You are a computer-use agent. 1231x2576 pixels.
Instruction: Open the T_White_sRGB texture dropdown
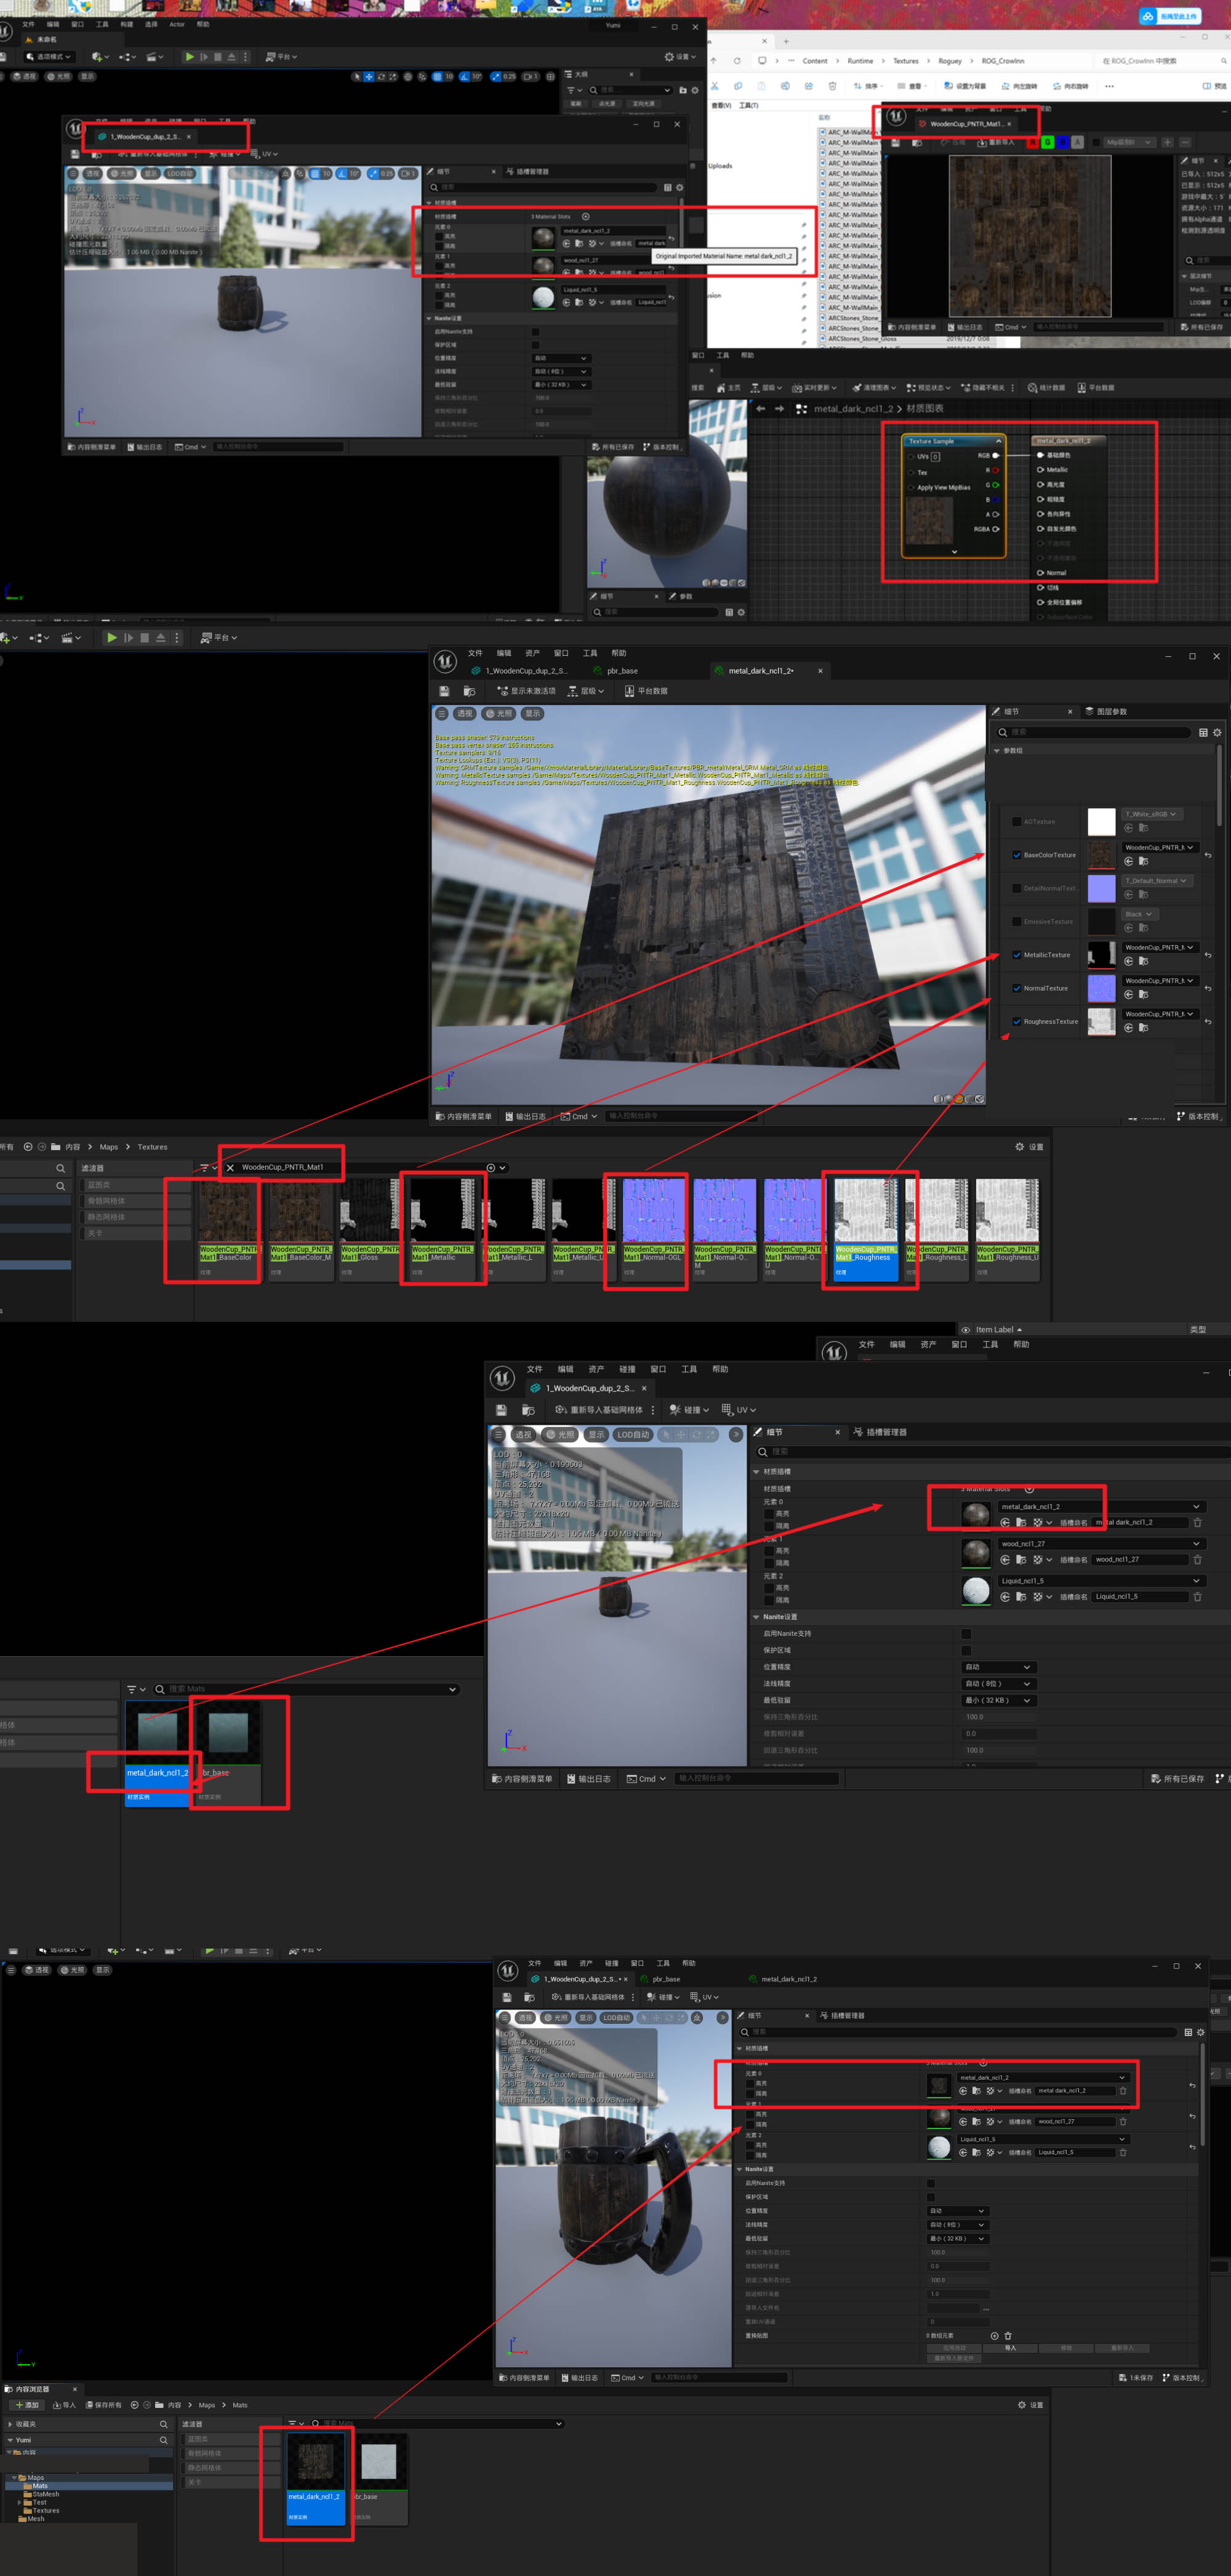pyautogui.click(x=1150, y=814)
